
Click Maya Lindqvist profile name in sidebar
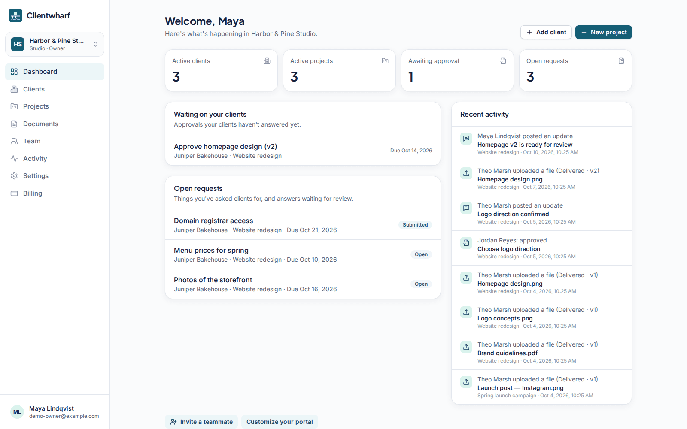(52, 408)
